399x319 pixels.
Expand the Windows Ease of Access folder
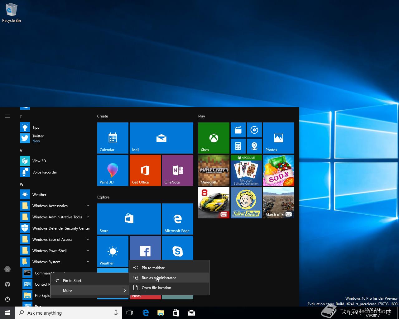tap(55, 239)
